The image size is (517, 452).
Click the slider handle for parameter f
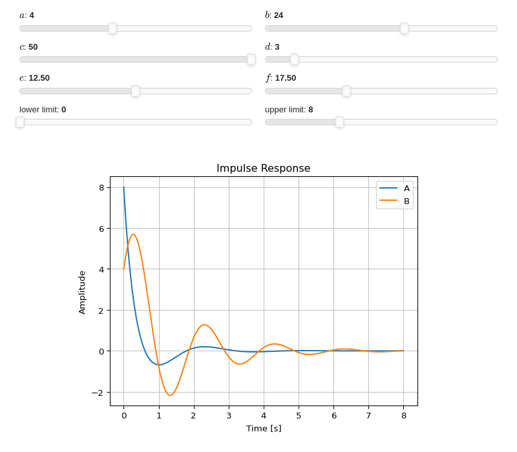coord(346,91)
